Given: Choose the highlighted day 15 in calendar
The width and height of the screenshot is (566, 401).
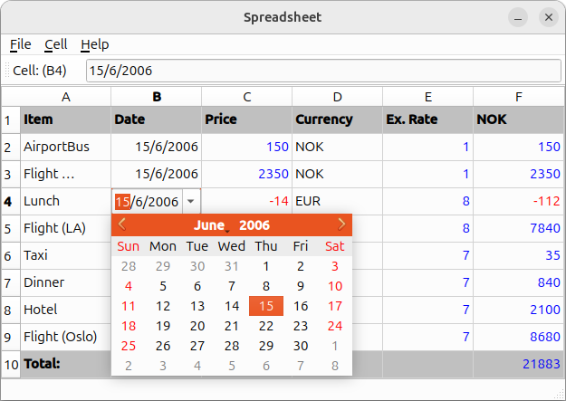Looking at the screenshot, I should pyautogui.click(x=266, y=306).
